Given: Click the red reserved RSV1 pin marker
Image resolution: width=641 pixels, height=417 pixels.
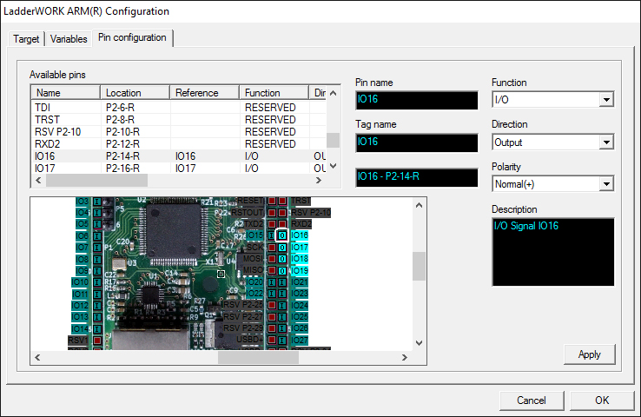Looking at the screenshot, I should [x=97, y=341].
